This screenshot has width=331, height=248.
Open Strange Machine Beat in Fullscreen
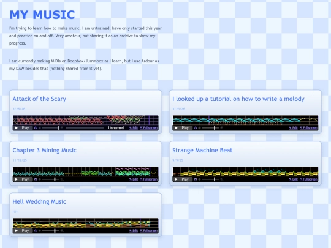pyautogui.click(x=308, y=179)
